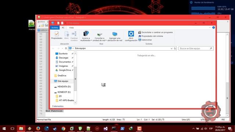Click the Conectar a unidad de red icon
The width and height of the screenshot is (235, 132).
pos(100,34)
